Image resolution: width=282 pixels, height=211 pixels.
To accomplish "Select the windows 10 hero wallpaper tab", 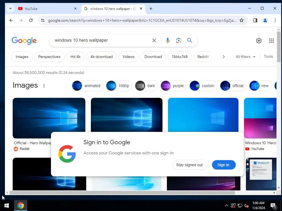I will pos(113,9).
